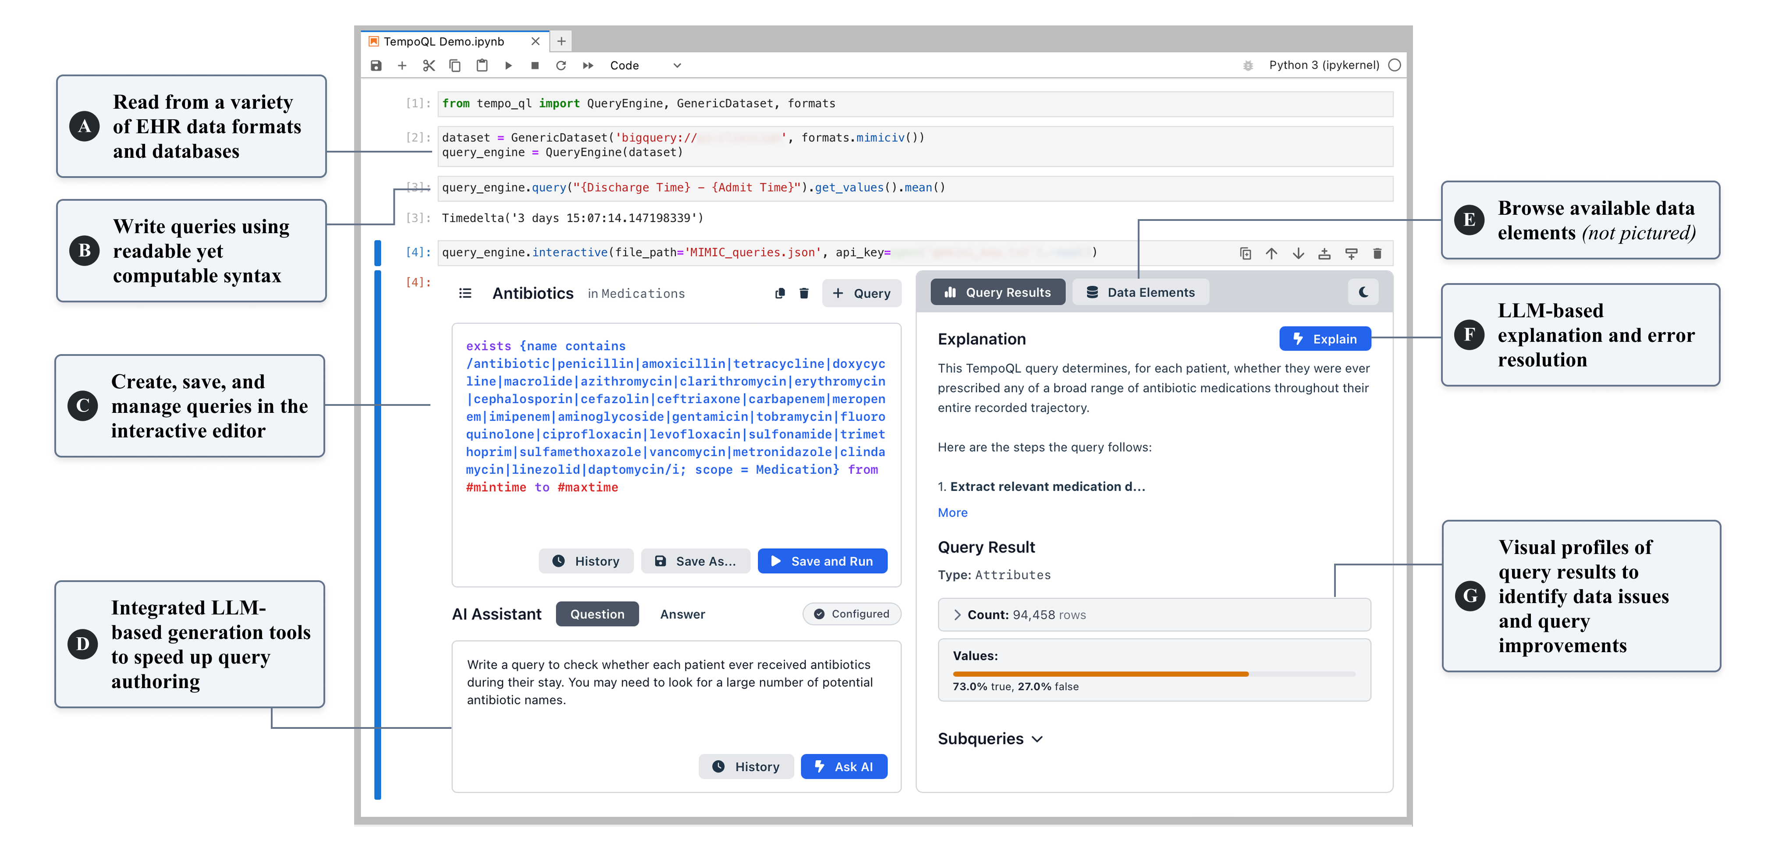Open the Code cell type dropdown
This screenshot has width=1775, height=852.
(644, 65)
